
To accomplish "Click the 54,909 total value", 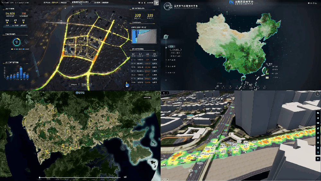I will pos(10,14).
